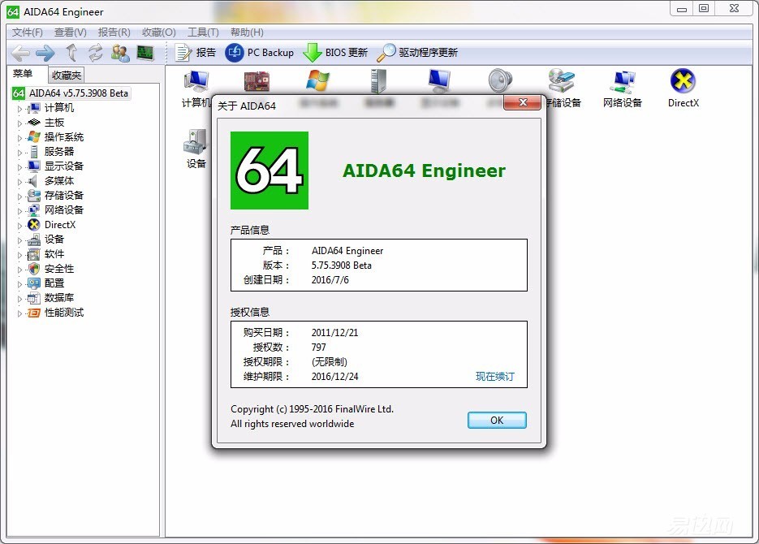Expand the 计算机 tree node arrow
Screen dimensions: 759x544
tap(19, 109)
